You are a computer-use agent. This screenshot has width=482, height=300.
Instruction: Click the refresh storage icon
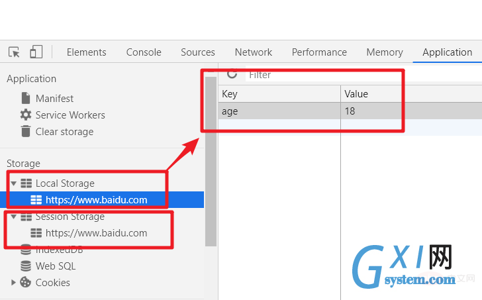click(x=232, y=74)
